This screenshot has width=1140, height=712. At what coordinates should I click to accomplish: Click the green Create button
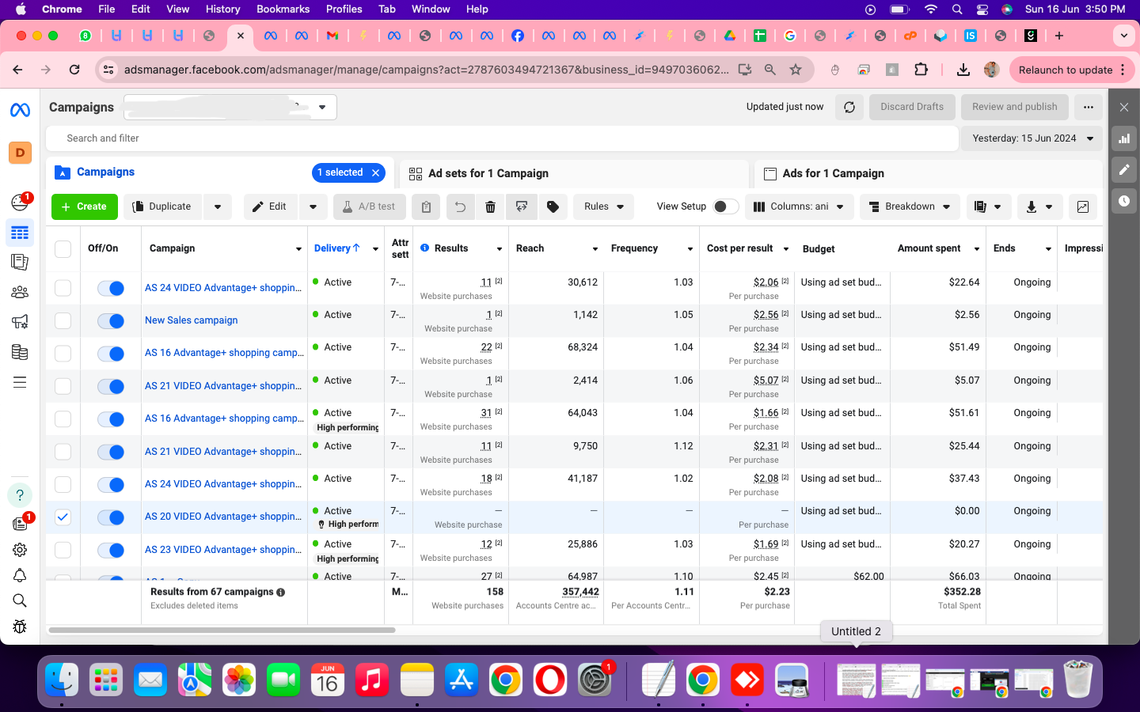(85, 206)
